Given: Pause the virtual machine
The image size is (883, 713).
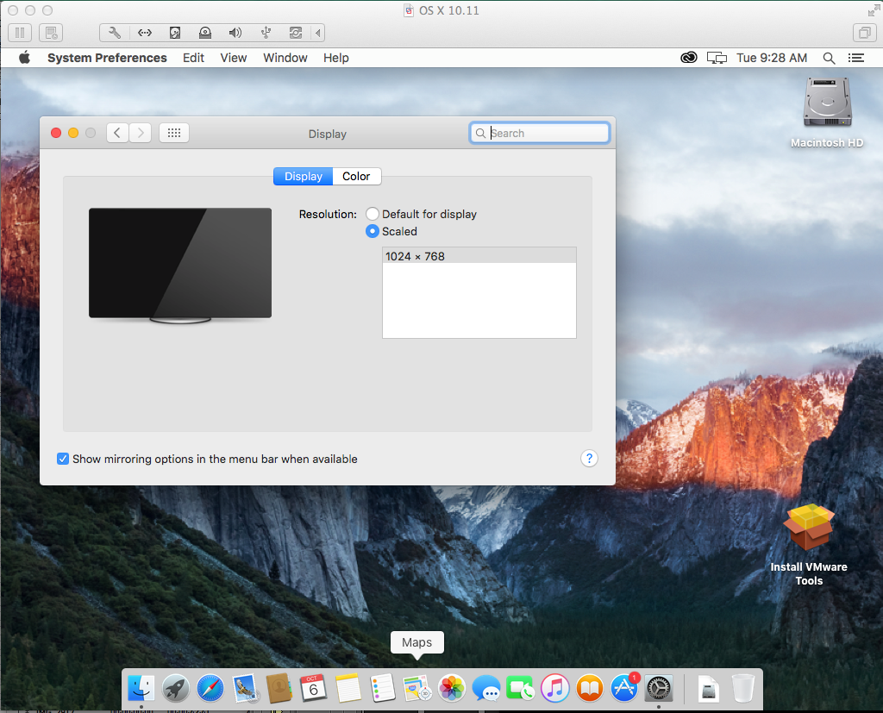Looking at the screenshot, I should pyautogui.click(x=19, y=33).
